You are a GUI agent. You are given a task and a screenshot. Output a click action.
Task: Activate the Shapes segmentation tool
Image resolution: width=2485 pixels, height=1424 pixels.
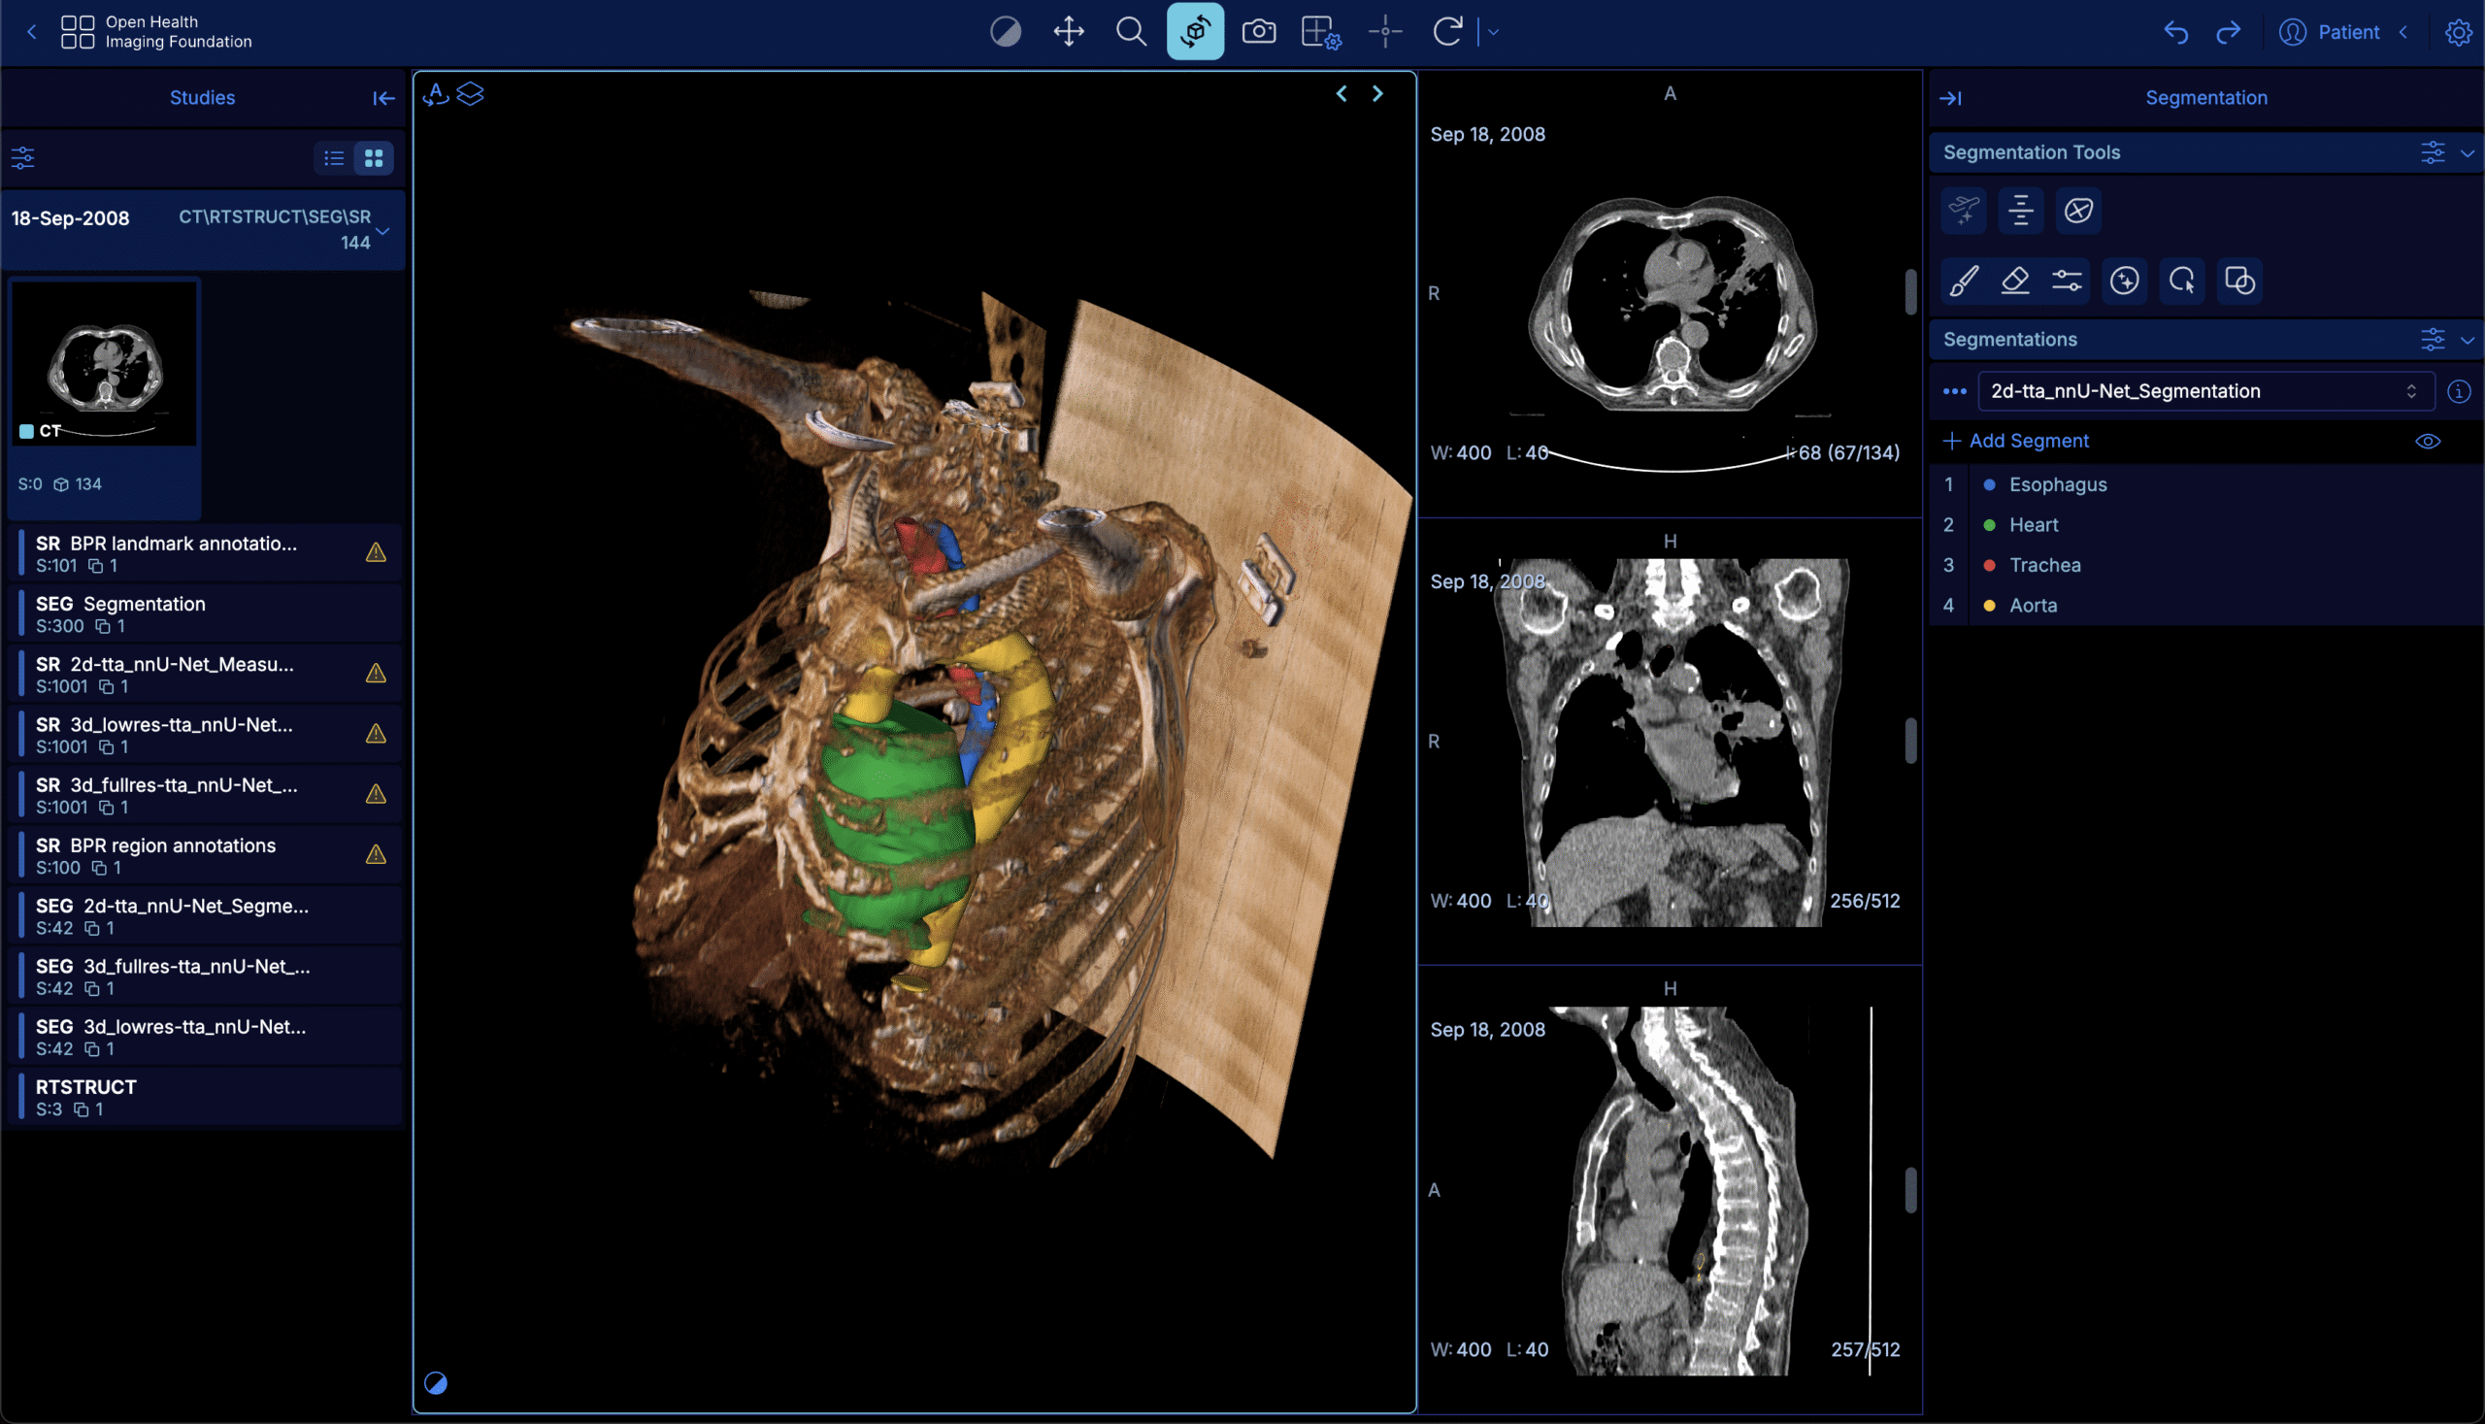click(x=2239, y=281)
